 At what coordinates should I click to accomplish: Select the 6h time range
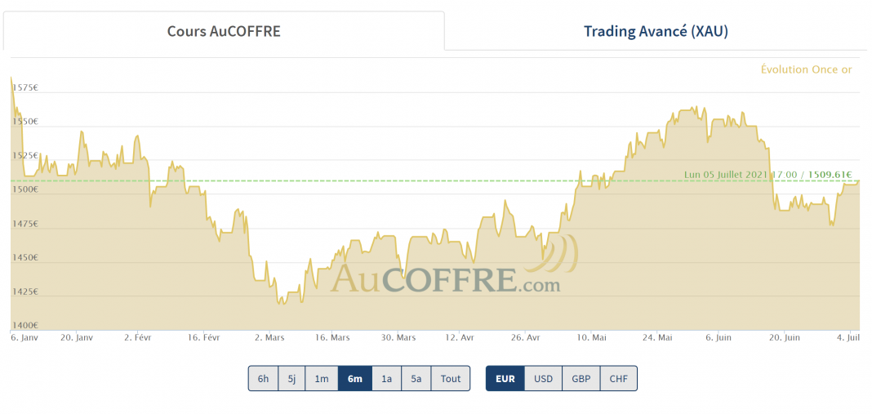pos(263,378)
